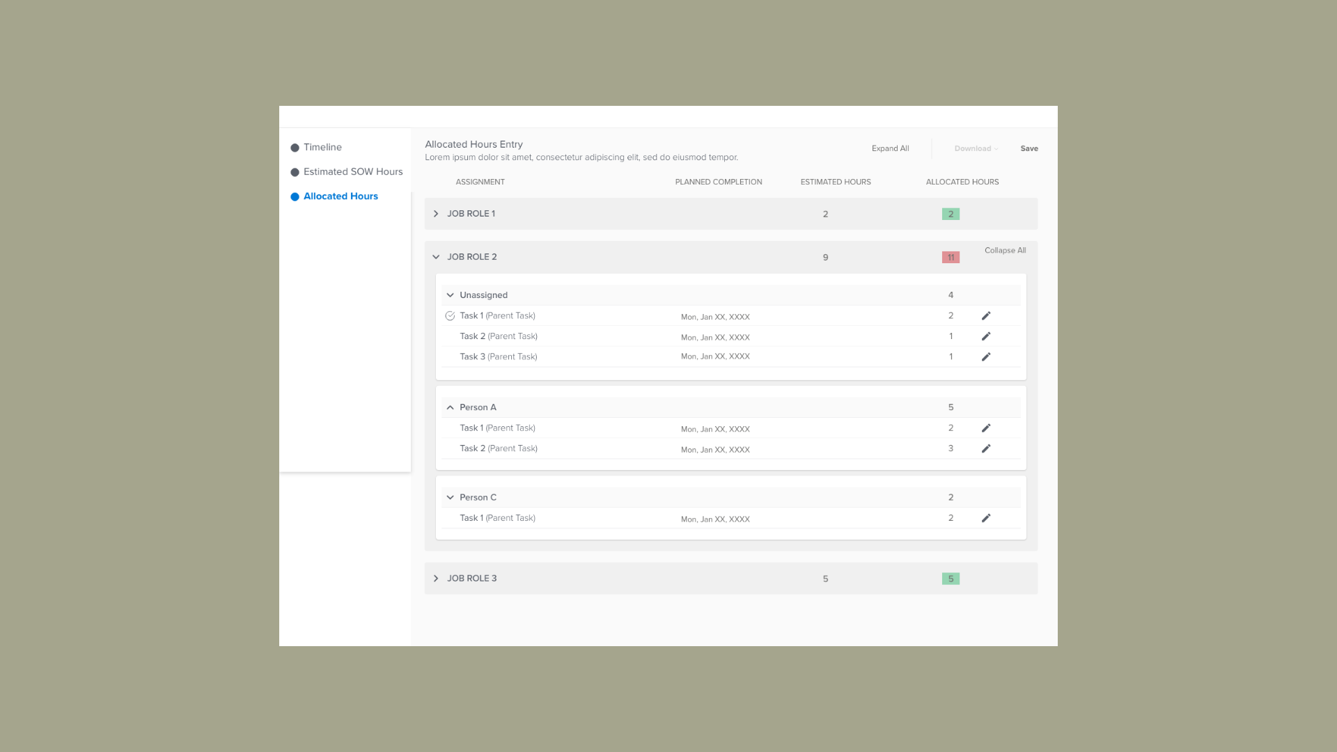Collapse the Unassigned group chevron
This screenshot has width=1337, height=752.
pyautogui.click(x=450, y=295)
